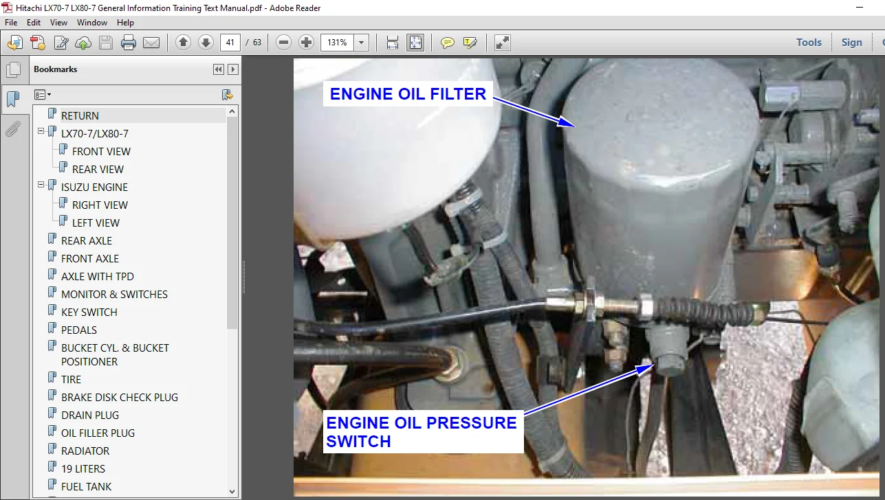The width and height of the screenshot is (885, 500).
Task: Click the Send by email envelope icon
Action: (151, 43)
